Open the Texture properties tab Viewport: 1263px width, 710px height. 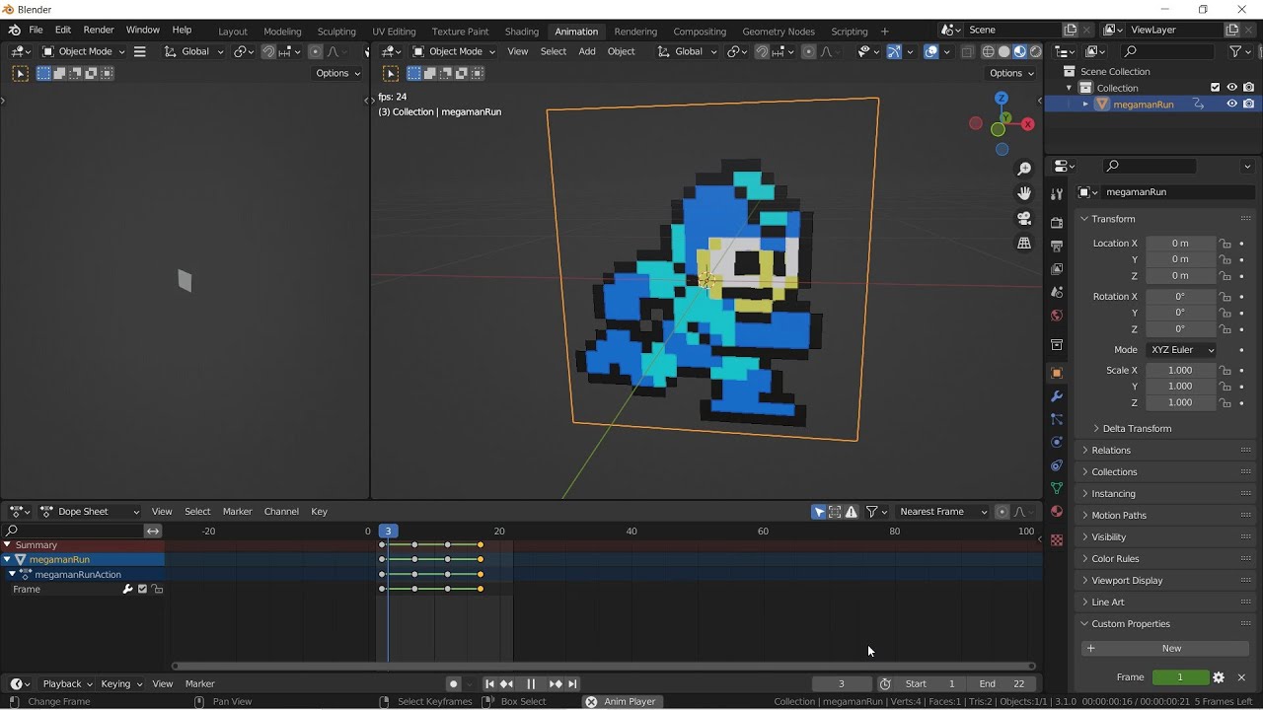pos(1057,540)
